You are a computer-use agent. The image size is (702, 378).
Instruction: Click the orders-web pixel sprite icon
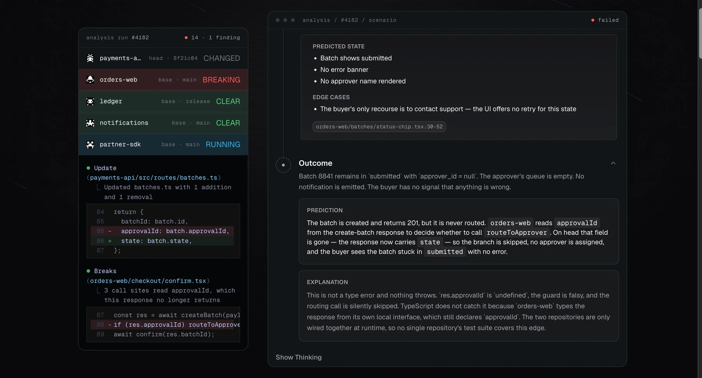pyautogui.click(x=90, y=79)
